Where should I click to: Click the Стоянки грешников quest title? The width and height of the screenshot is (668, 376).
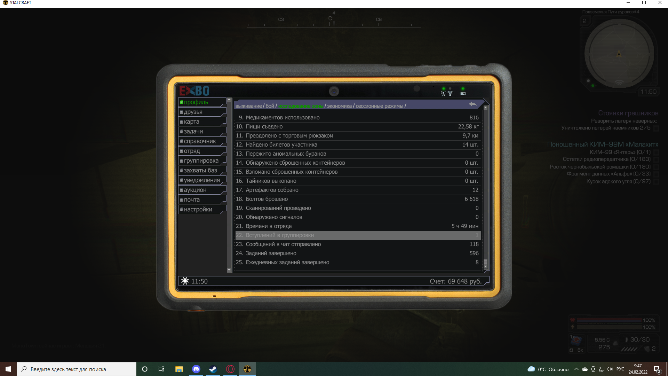pyautogui.click(x=628, y=113)
